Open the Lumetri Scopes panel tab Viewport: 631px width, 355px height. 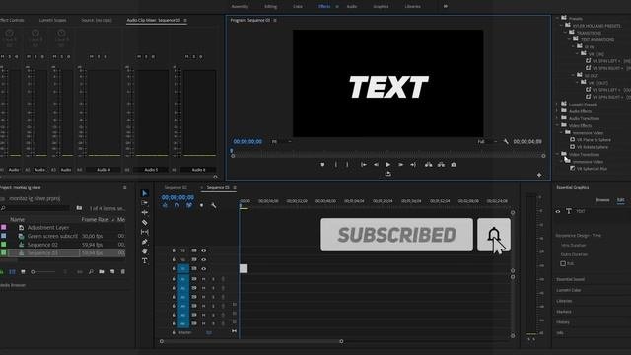tap(52, 20)
